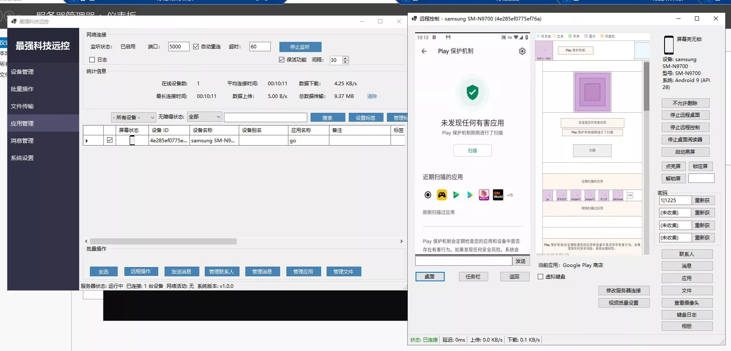The height and width of the screenshot is (351, 731).
Task: Click the 点亮屏 button
Action: (674, 166)
